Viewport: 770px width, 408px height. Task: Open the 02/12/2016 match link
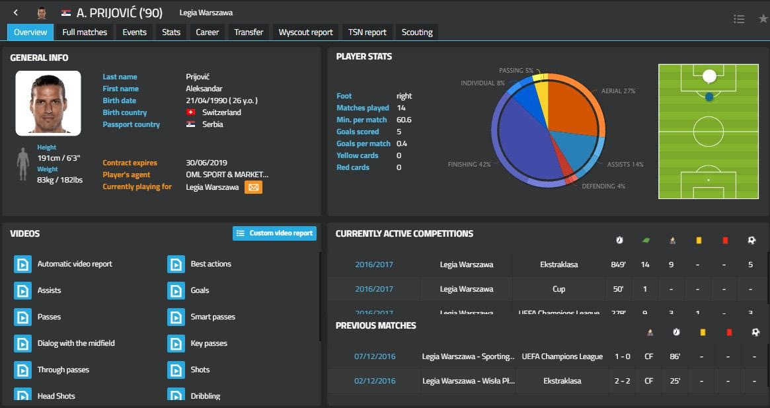click(374, 381)
